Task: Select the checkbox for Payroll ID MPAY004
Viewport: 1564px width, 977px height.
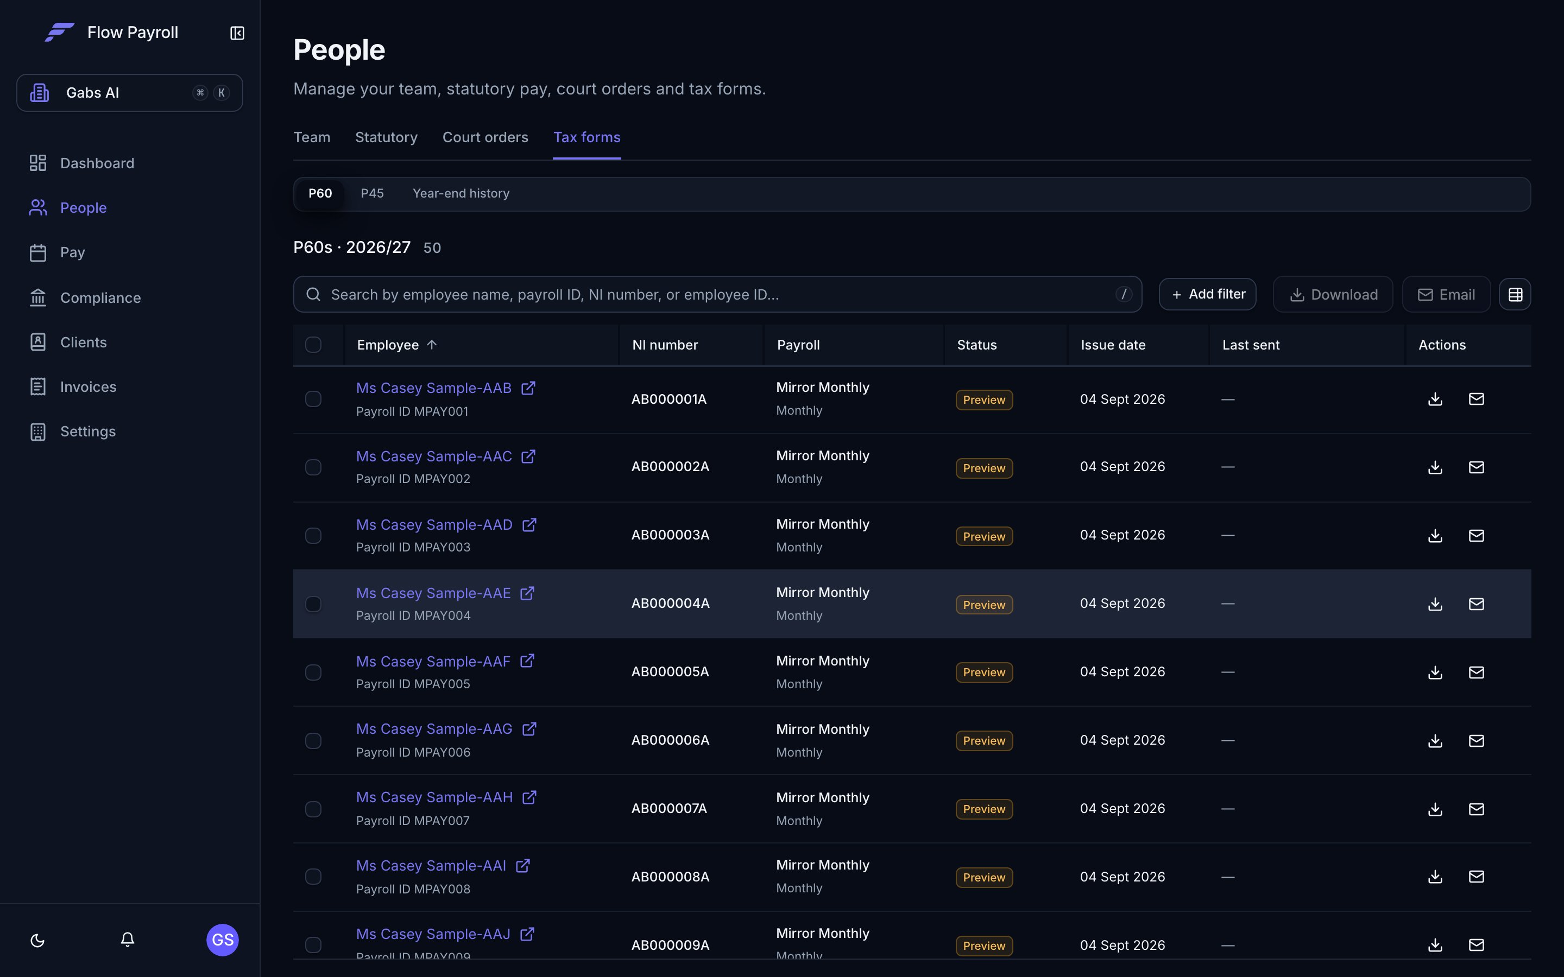Action: click(x=313, y=604)
